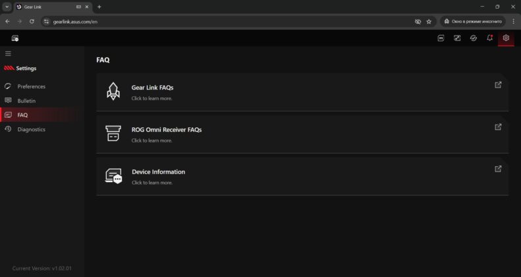
Task: Click 'Click to learn more.' under Gear Link FAQs
Action: click(x=152, y=98)
